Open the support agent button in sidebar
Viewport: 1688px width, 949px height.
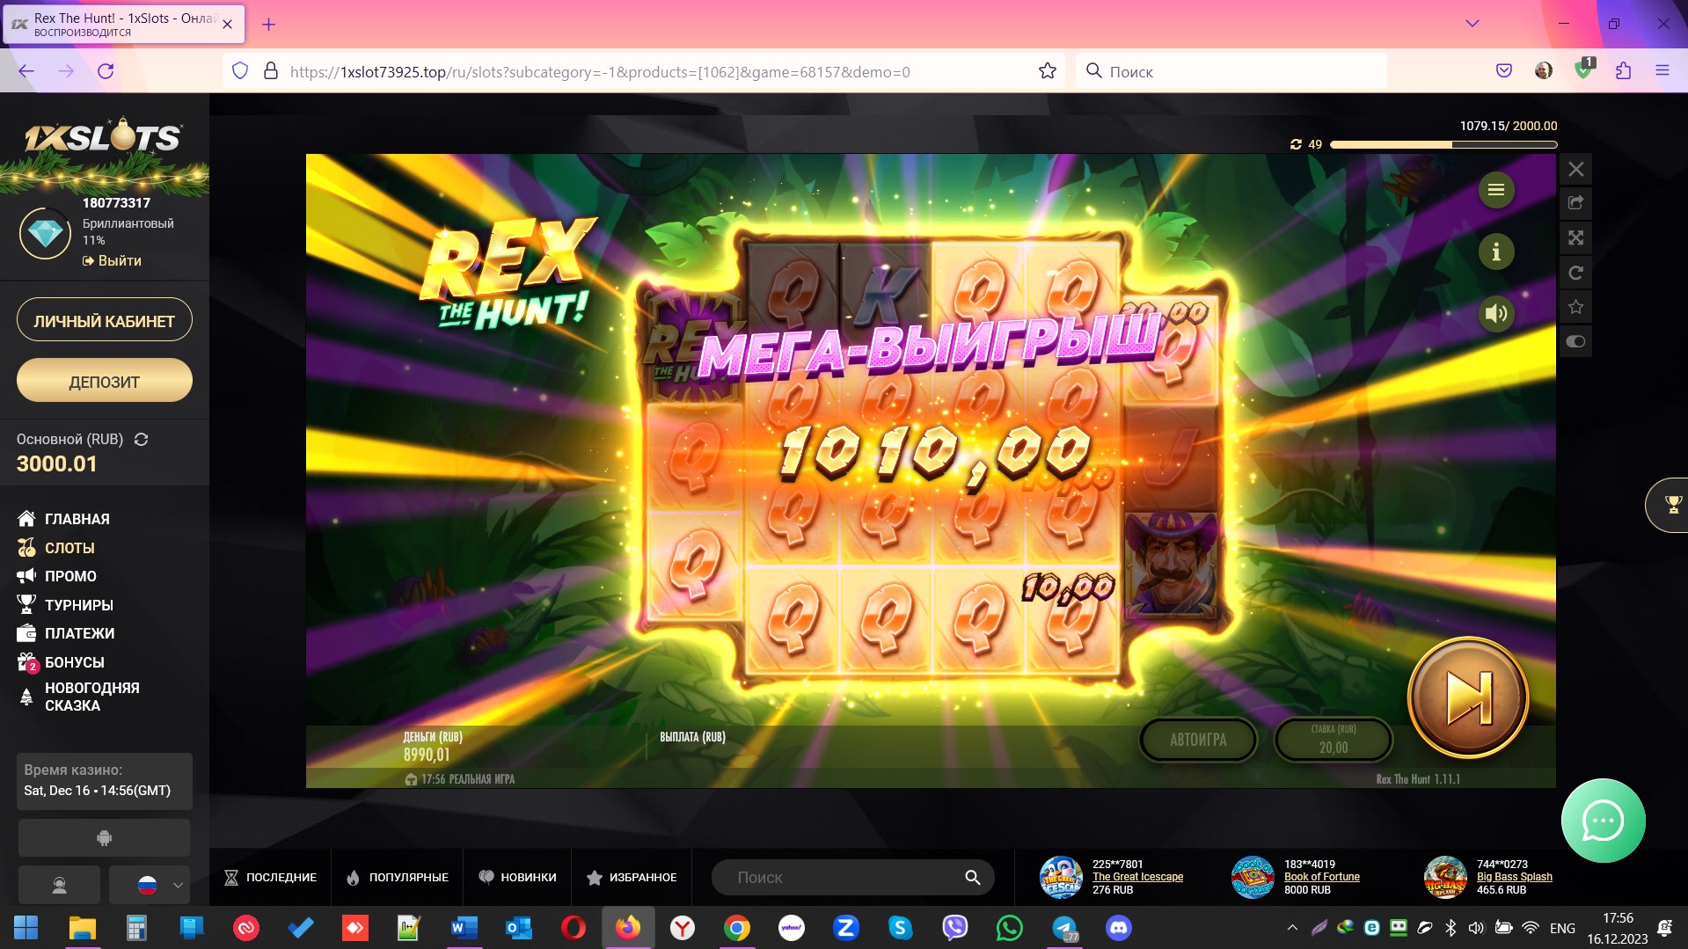click(59, 885)
